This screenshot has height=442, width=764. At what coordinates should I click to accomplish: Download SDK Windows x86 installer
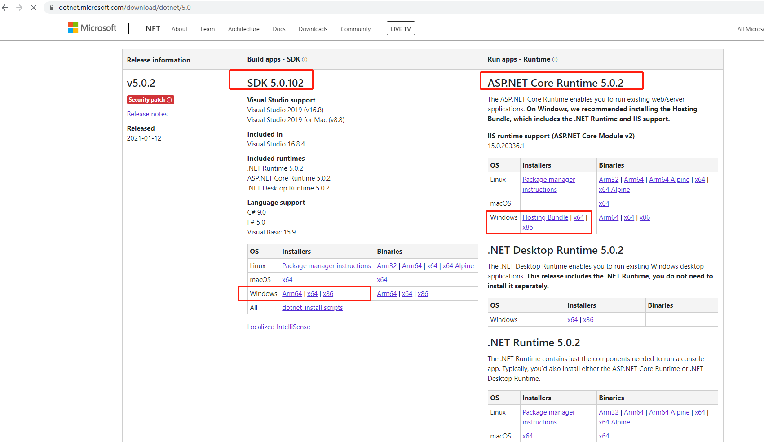pos(328,294)
